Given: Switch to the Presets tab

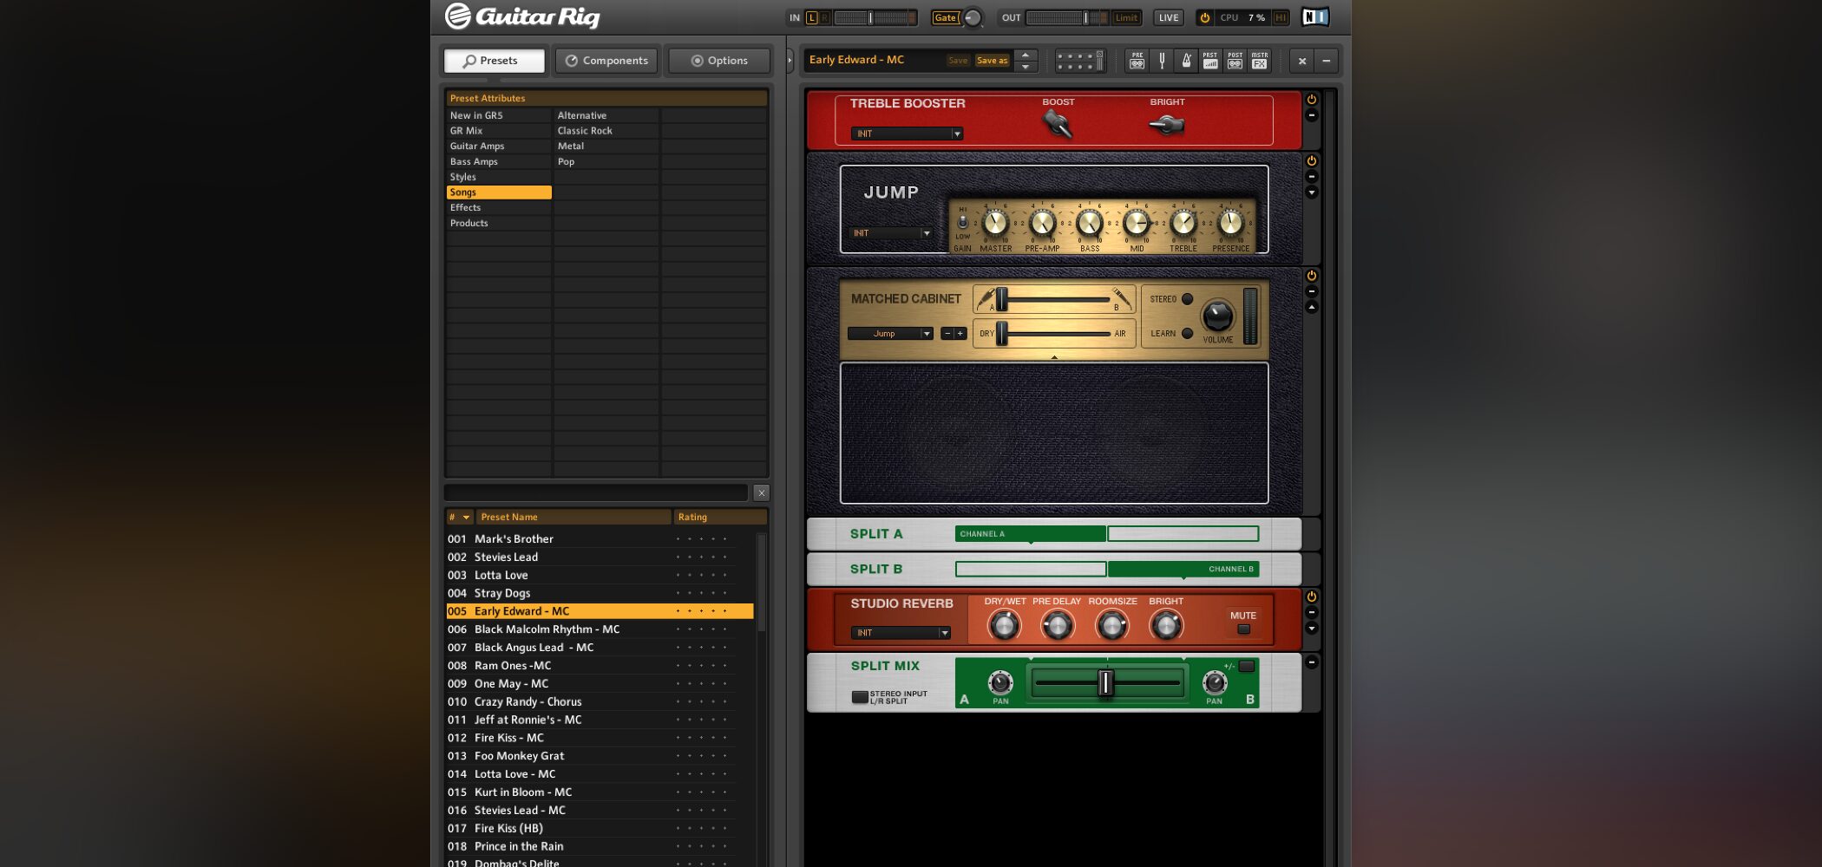Looking at the screenshot, I should click(495, 61).
